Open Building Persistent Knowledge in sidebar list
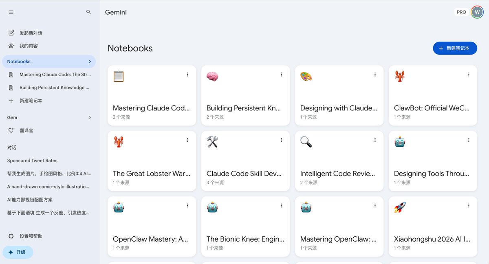This screenshot has width=489, height=264. [x=54, y=88]
